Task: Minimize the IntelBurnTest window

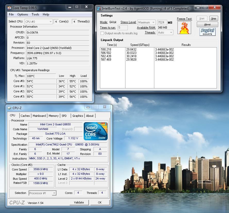Action: click(x=198, y=7)
